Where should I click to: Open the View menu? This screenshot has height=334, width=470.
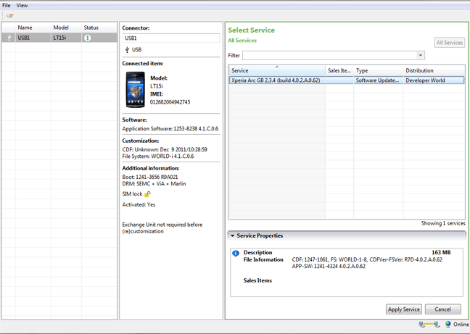click(x=22, y=5)
